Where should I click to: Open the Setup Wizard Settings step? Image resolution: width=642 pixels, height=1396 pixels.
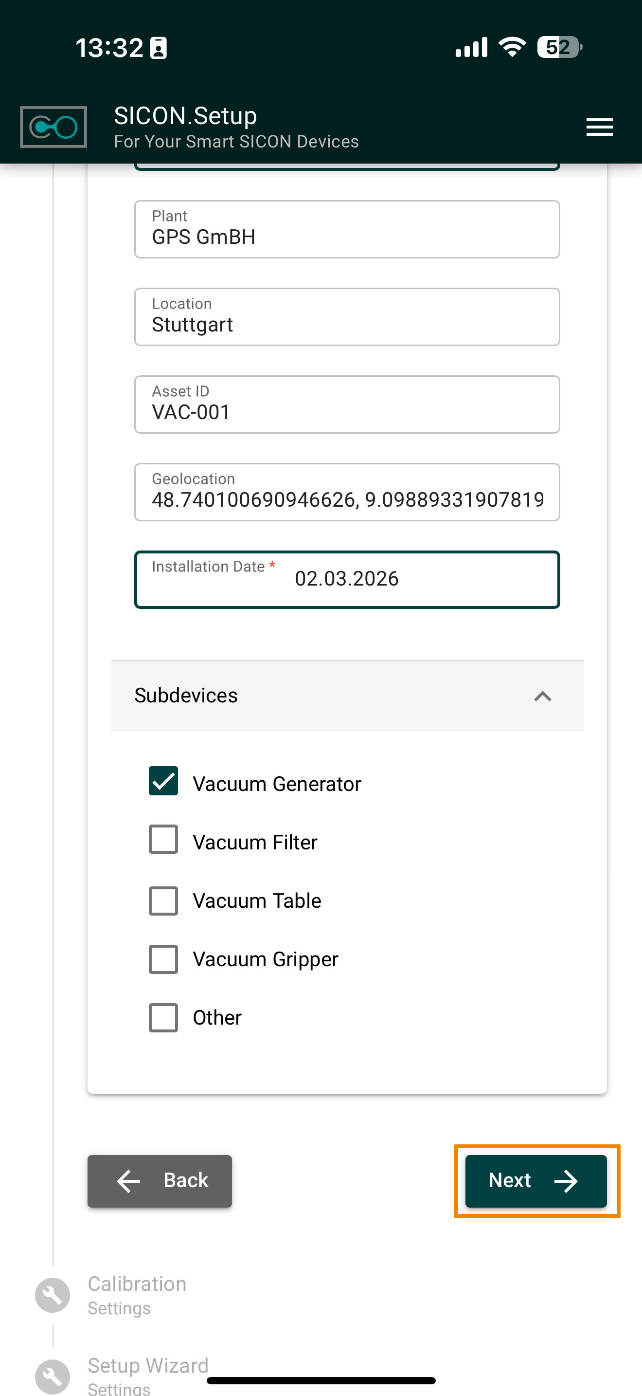click(x=148, y=1372)
